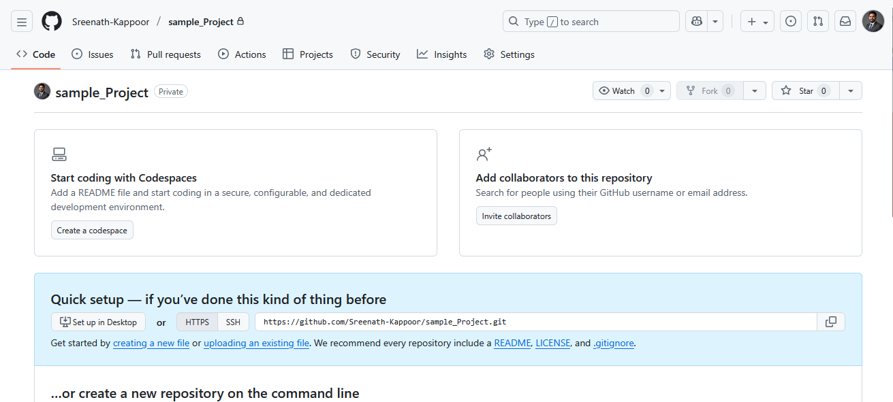Select the HTTPS clone option
893x402 pixels.
tap(197, 321)
